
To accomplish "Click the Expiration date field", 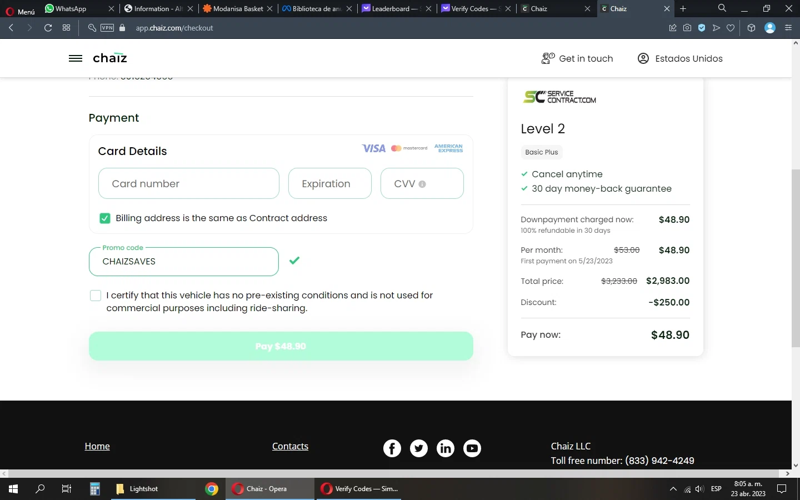I will coord(330,183).
